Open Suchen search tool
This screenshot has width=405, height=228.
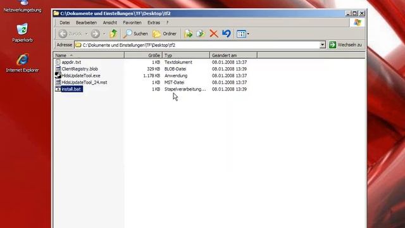(x=135, y=34)
